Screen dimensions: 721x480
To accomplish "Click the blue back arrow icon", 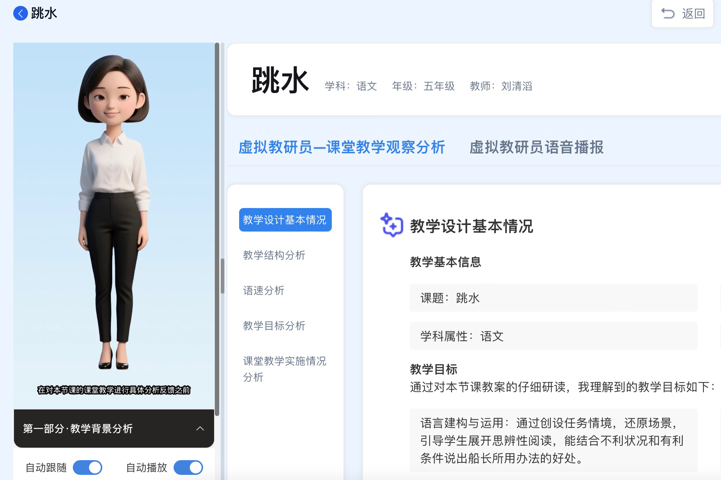I will (x=20, y=14).
